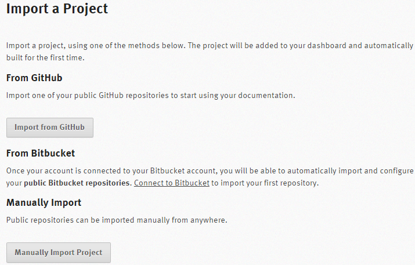415x265 pixels.
Task: Select the From GitHub section heading
Action: click(x=34, y=78)
